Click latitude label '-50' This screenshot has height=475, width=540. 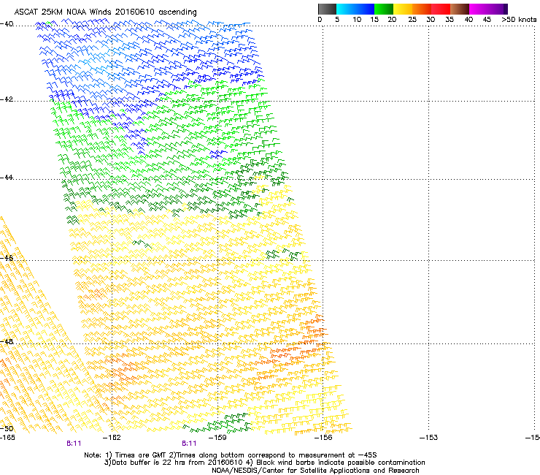7,428
